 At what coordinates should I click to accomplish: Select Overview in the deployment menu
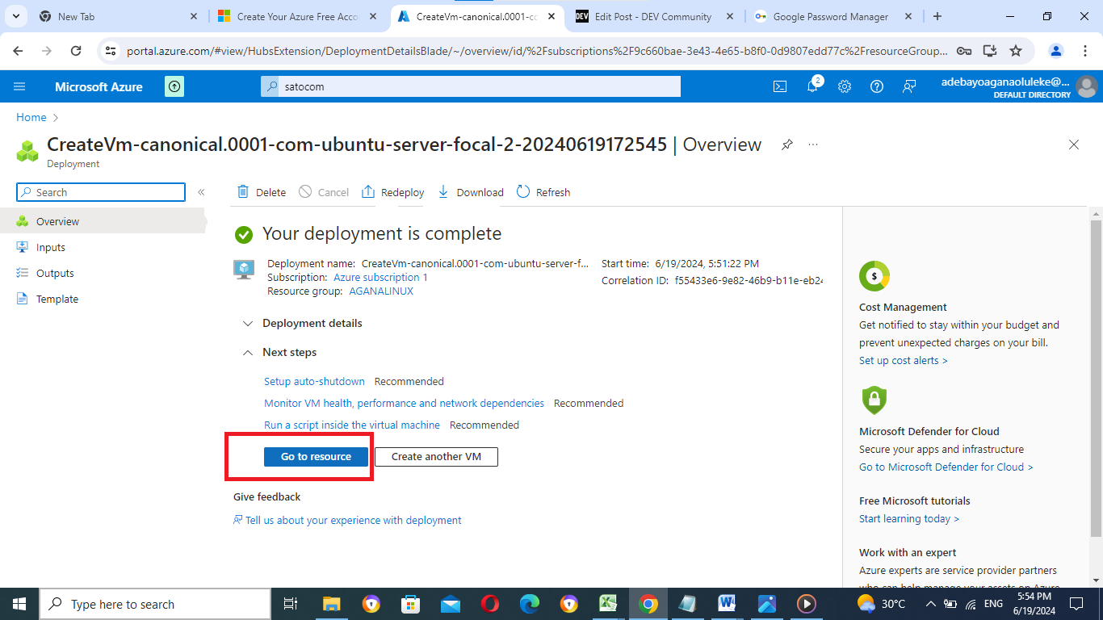(103, 221)
